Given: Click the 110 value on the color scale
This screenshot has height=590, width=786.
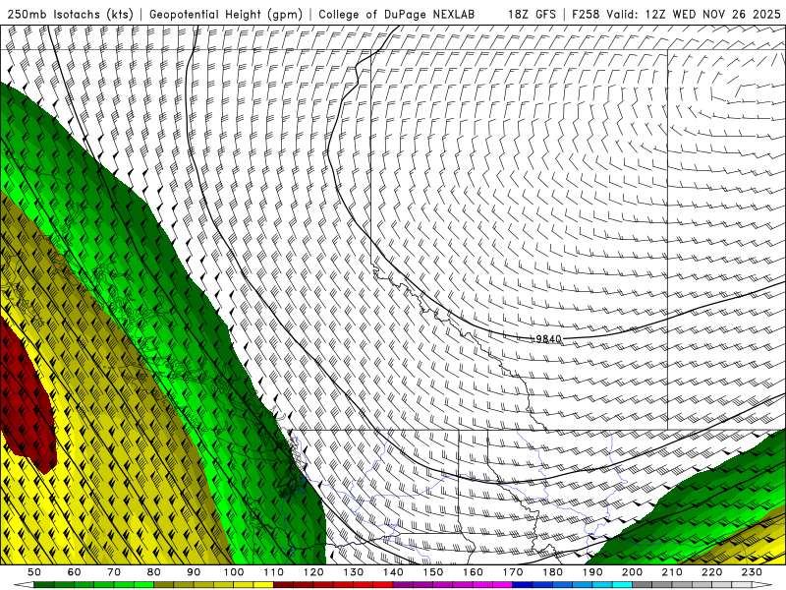Looking at the screenshot, I should click(x=274, y=572).
